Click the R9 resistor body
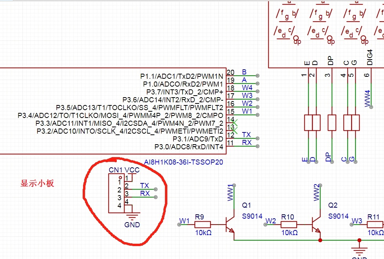The height and width of the screenshot is (259, 384). (203, 225)
